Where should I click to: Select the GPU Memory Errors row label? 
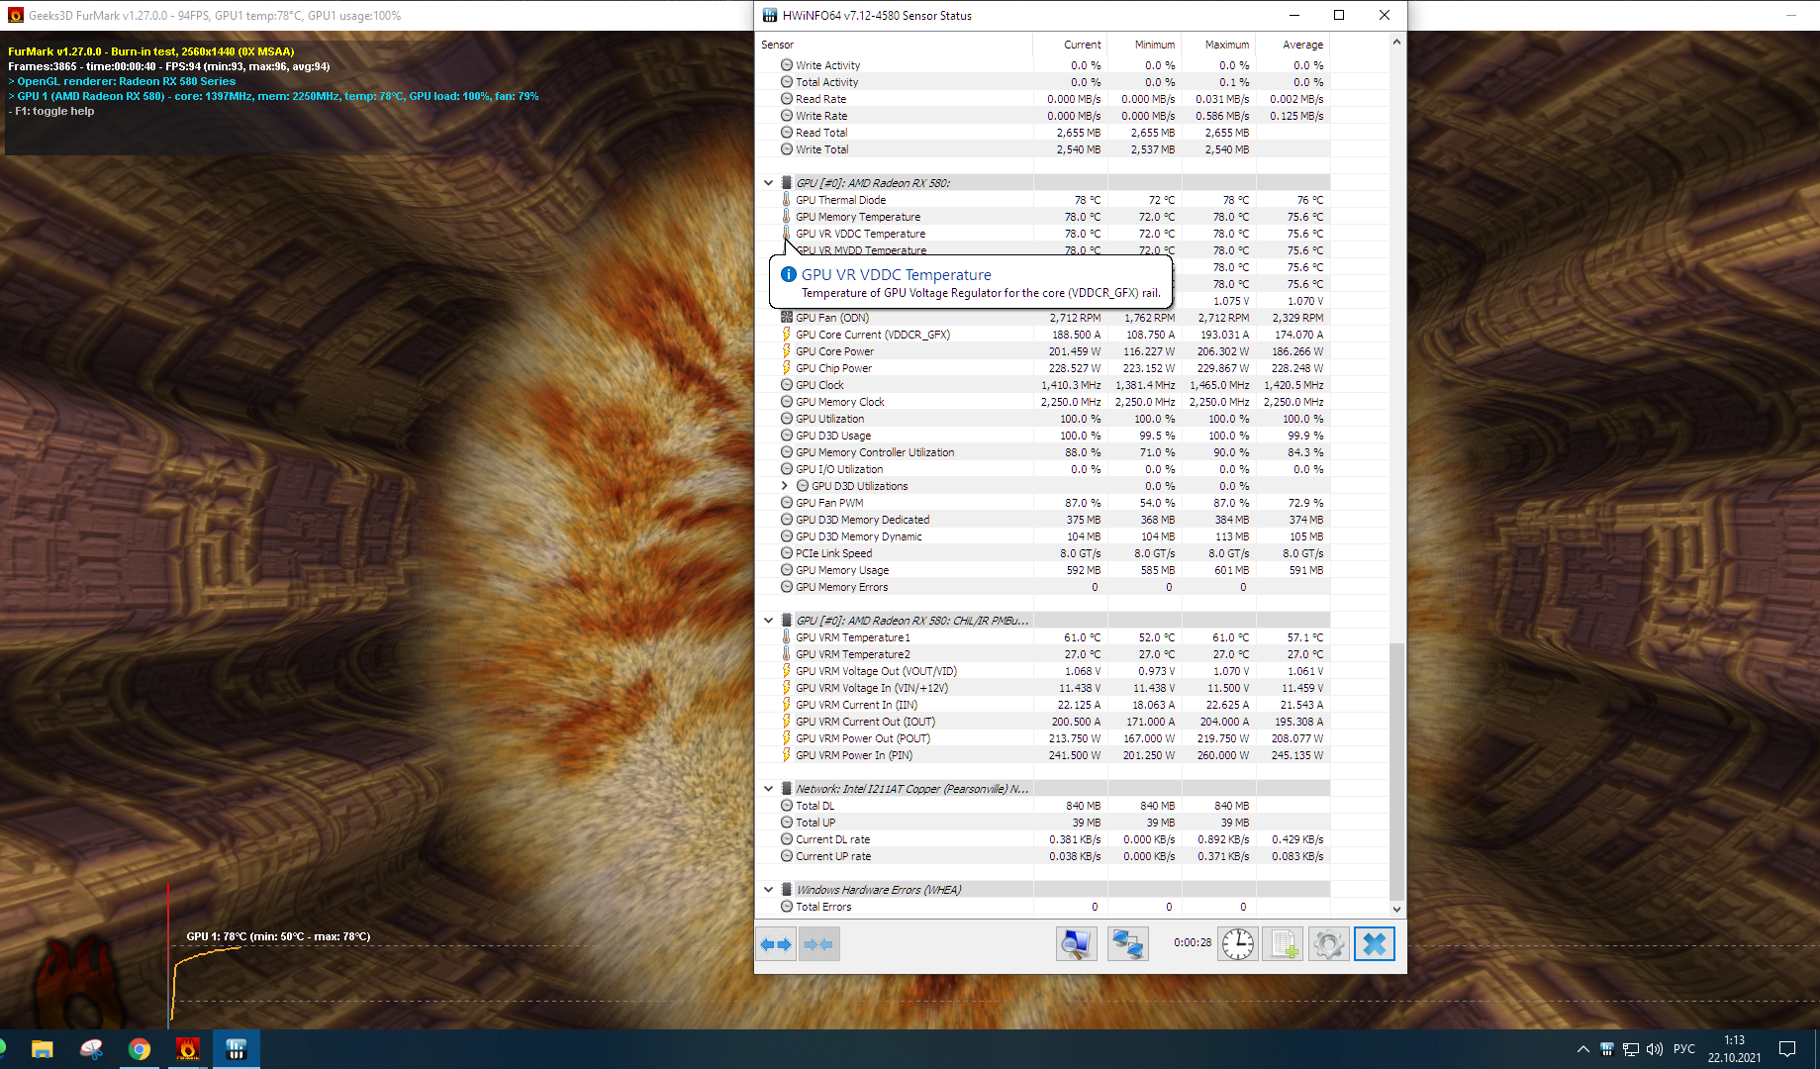(x=841, y=587)
